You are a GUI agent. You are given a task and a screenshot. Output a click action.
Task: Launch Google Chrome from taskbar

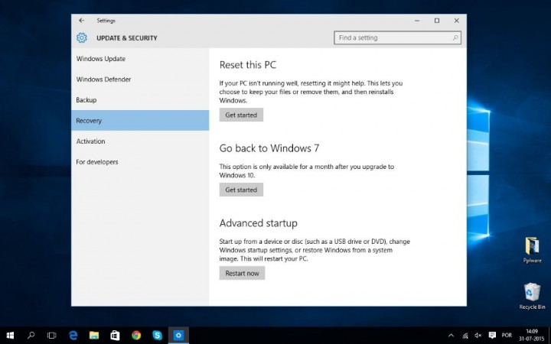136,336
